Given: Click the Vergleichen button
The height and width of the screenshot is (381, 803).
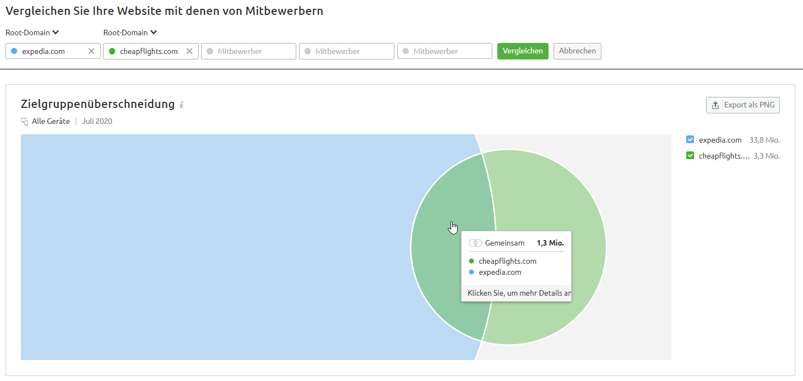Looking at the screenshot, I should [522, 51].
